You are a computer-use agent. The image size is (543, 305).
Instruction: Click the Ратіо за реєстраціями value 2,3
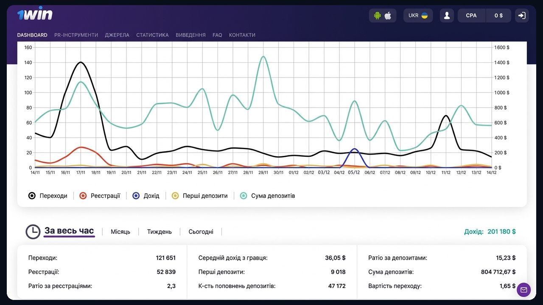pos(171,286)
